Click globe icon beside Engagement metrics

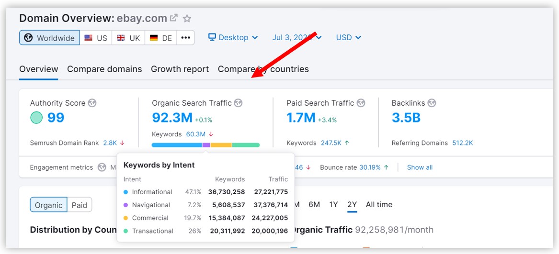102,167
